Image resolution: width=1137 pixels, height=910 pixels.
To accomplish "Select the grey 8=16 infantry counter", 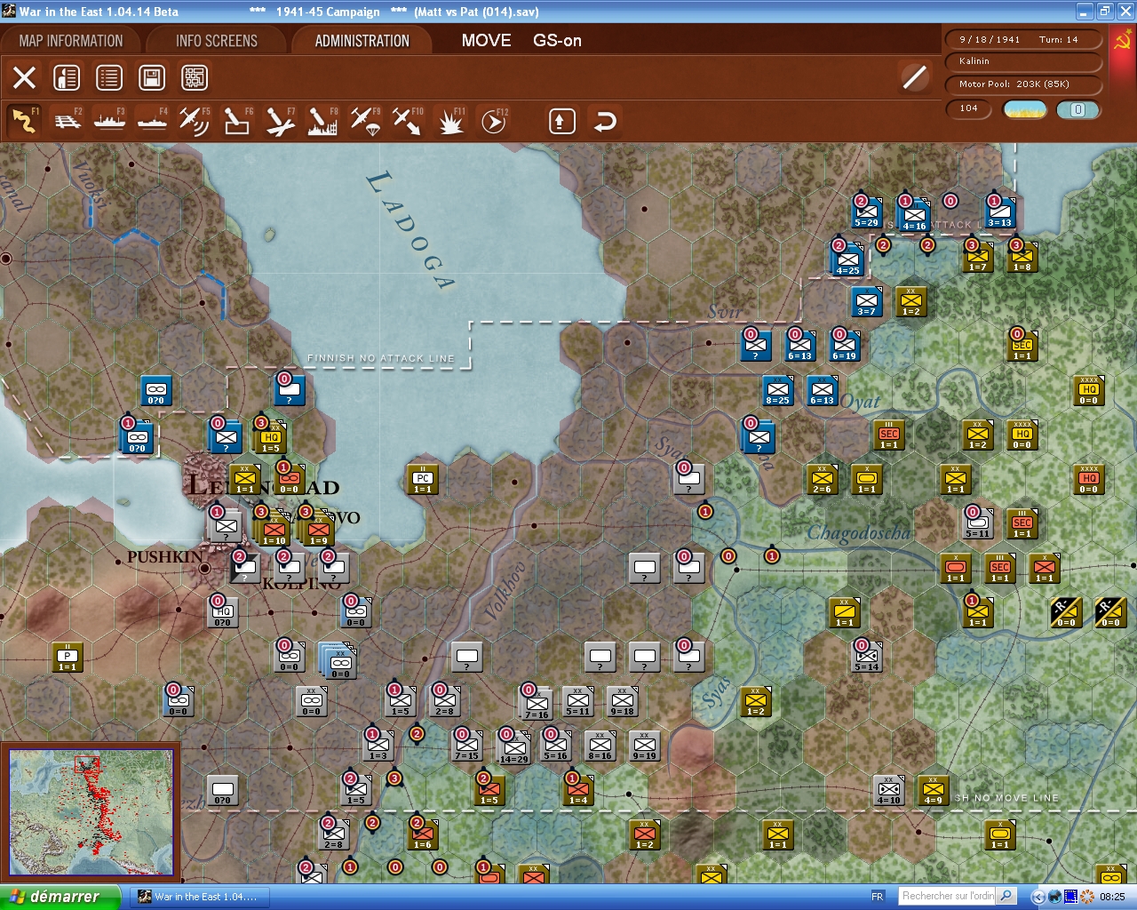I will (600, 746).
